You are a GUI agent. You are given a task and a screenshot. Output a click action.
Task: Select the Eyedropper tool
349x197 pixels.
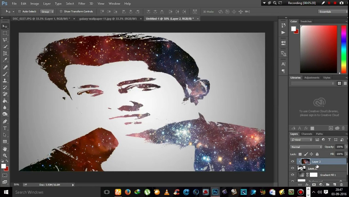5,60
